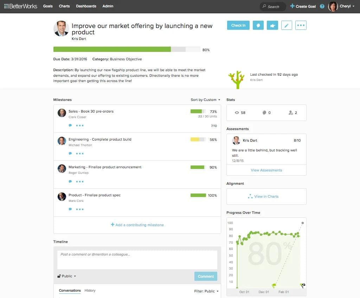
Task: Click inside the comment input field
Action: [137, 259]
